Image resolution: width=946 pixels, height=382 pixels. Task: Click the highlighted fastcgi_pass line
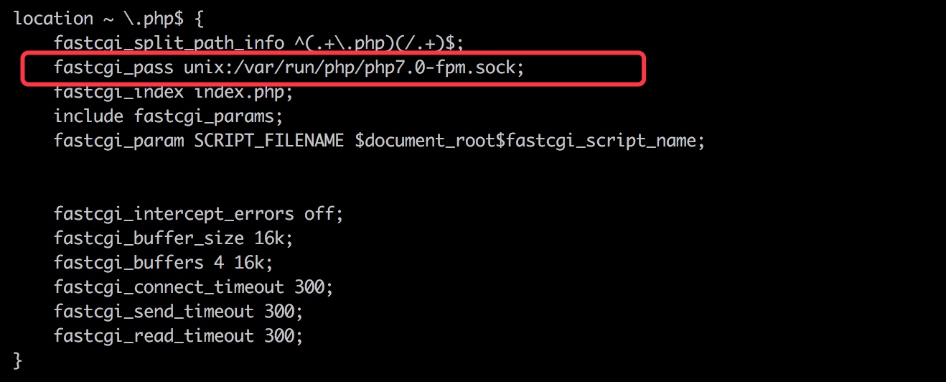[294, 67]
